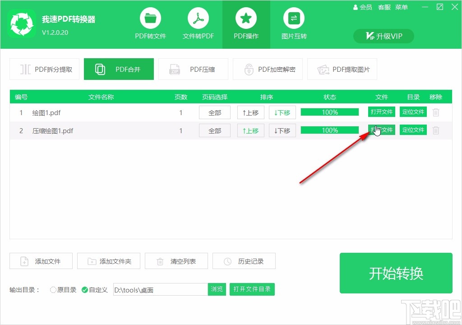Click 升级VIP to upgrade membership
Viewport: 462px width, 325px height.
(x=383, y=36)
